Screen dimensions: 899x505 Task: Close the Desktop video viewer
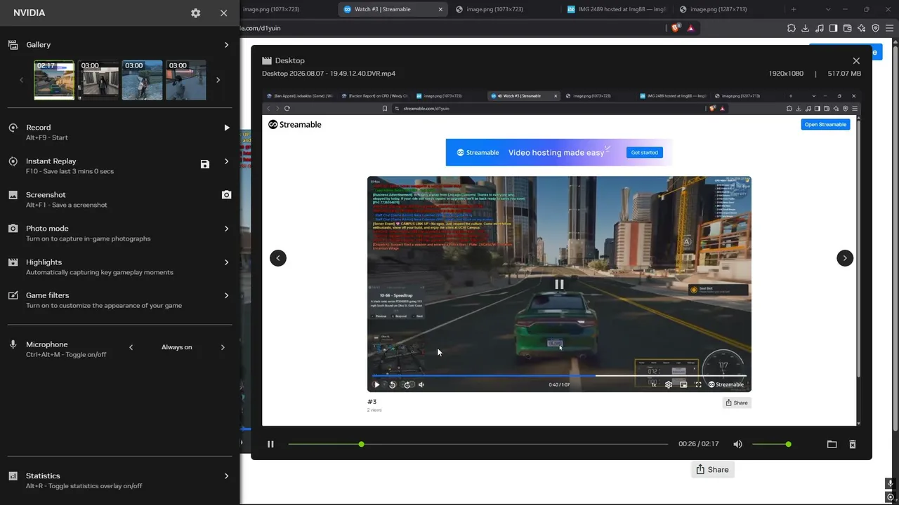coord(855,61)
